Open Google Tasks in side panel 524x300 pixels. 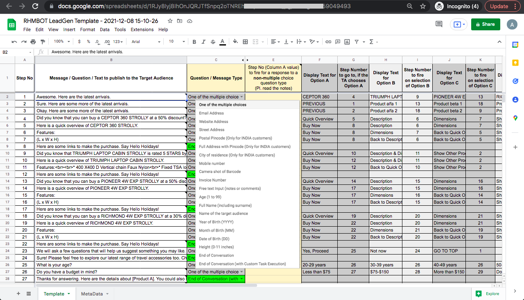click(515, 81)
